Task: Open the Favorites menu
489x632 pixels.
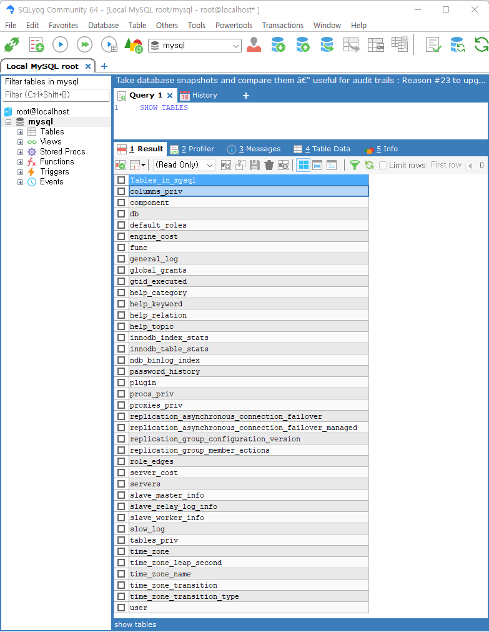Action: [x=63, y=26]
